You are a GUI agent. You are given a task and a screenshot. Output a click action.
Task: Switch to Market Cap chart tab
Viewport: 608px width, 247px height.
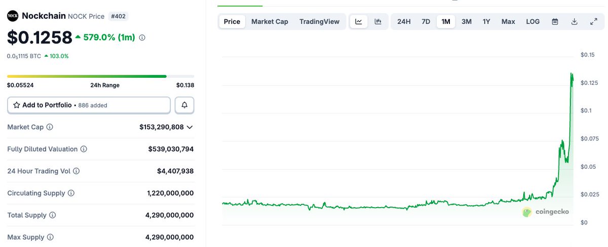tap(270, 22)
